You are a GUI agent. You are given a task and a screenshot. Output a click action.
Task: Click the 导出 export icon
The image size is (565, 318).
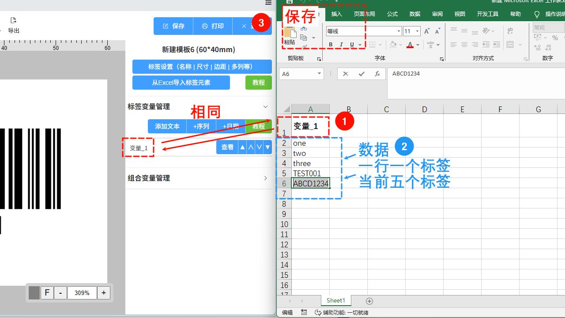[x=13, y=25]
